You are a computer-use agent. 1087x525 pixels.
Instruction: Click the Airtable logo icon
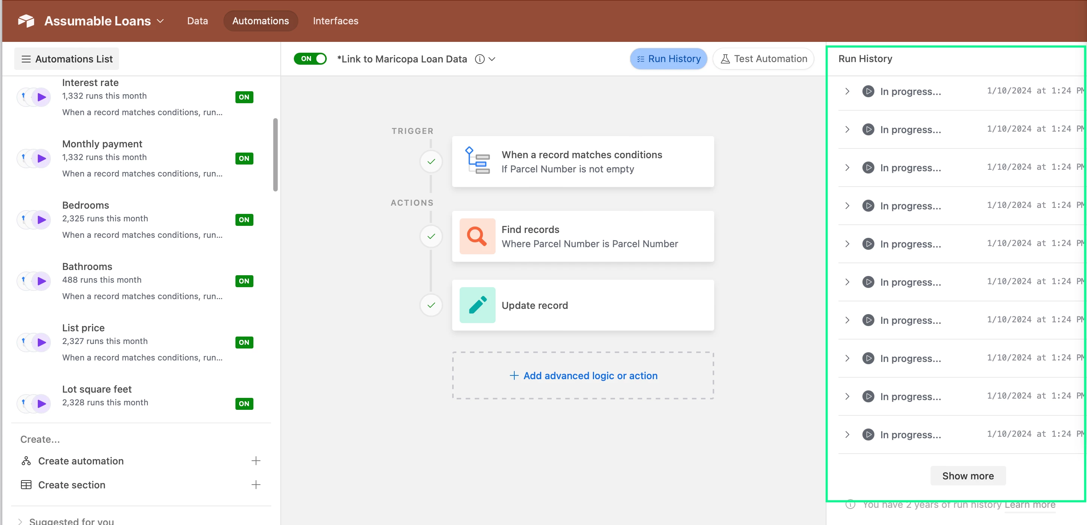(x=26, y=21)
